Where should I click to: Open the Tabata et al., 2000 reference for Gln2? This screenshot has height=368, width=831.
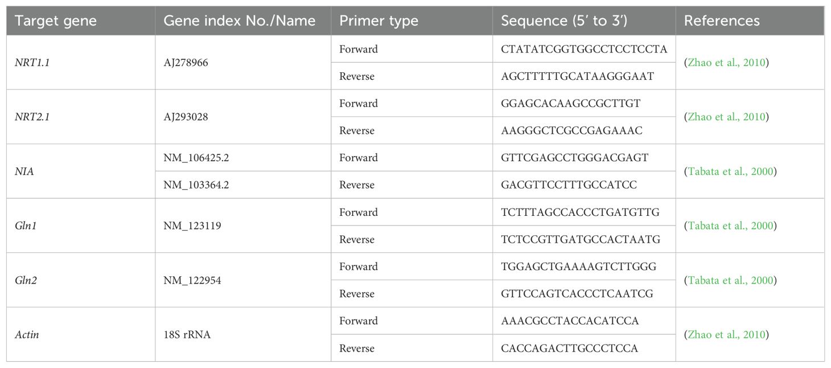(729, 280)
